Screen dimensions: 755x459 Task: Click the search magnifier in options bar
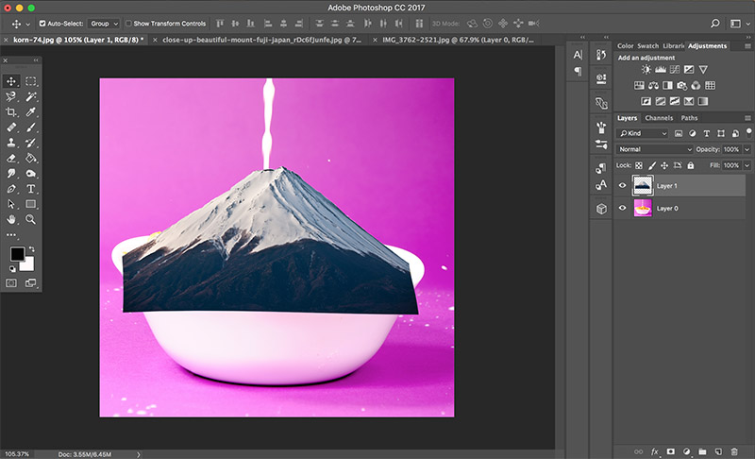pos(715,23)
